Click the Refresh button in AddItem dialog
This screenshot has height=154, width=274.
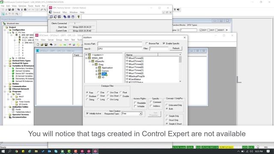click(176, 48)
